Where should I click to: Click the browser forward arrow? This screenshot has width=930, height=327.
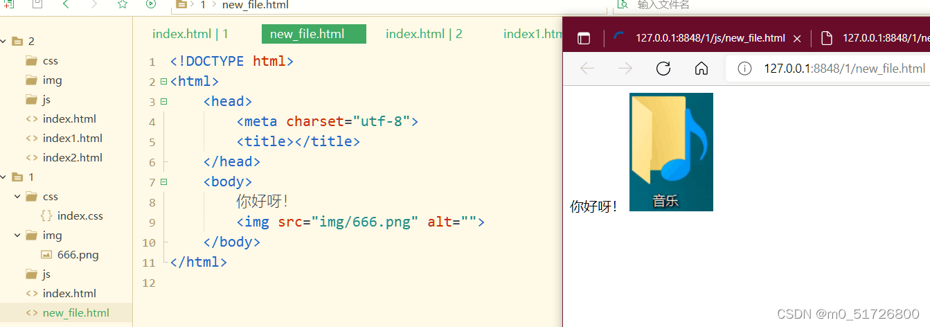pyautogui.click(x=625, y=68)
